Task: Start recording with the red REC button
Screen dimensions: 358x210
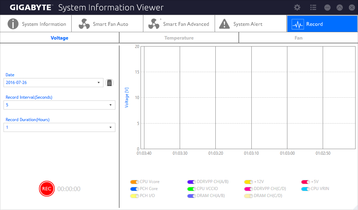Action: click(x=47, y=189)
